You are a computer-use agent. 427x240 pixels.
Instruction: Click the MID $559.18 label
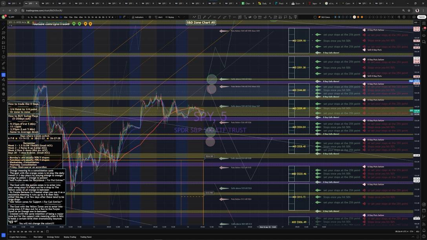299,40
